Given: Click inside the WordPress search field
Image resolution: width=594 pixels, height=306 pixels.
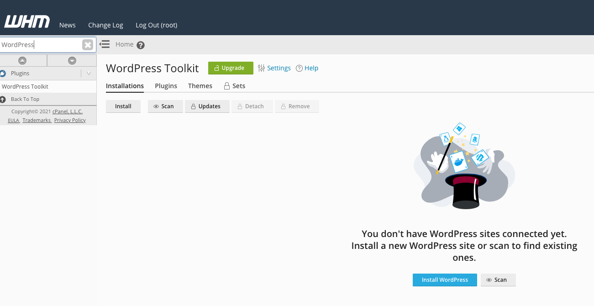Looking at the screenshot, I should (x=41, y=44).
